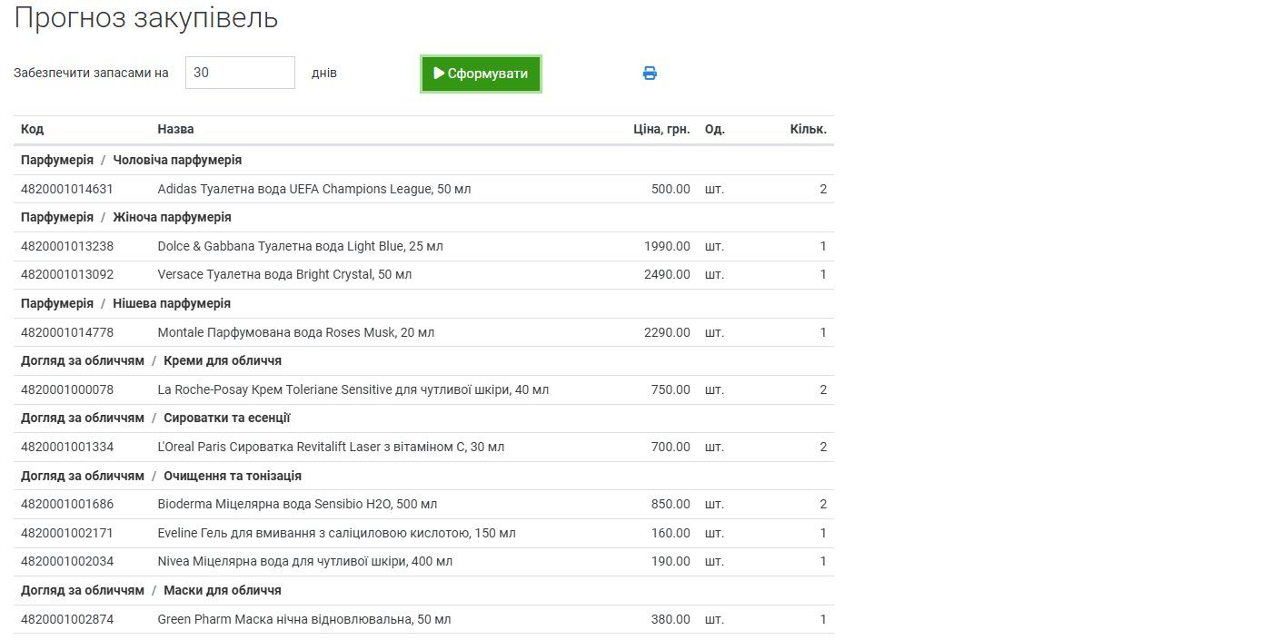
Task: Click code 4820001002171
Action: coord(67,533)
